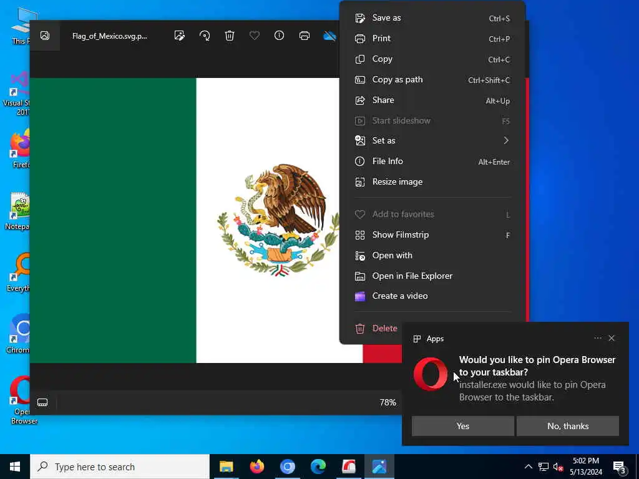Click the red Opera logo in notification
This screenshot has width=639, height=479.
coord(431,374)
